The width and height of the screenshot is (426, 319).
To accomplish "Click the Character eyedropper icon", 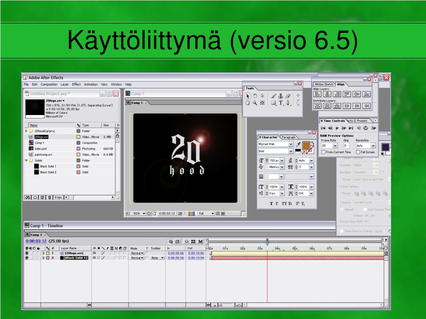I will [298, 144].
